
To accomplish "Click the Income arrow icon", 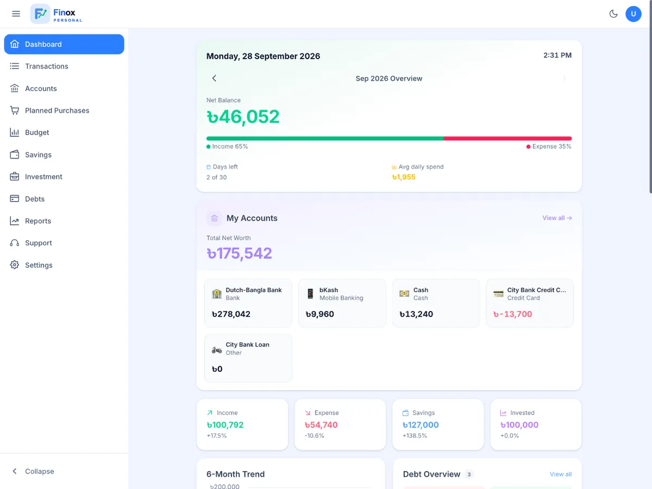I will (210, 413).
